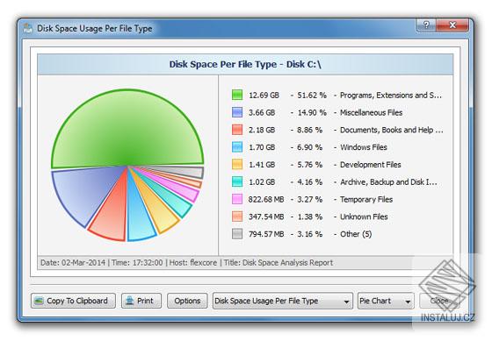Click the "1.41 GB" size value

pos(262,165)
